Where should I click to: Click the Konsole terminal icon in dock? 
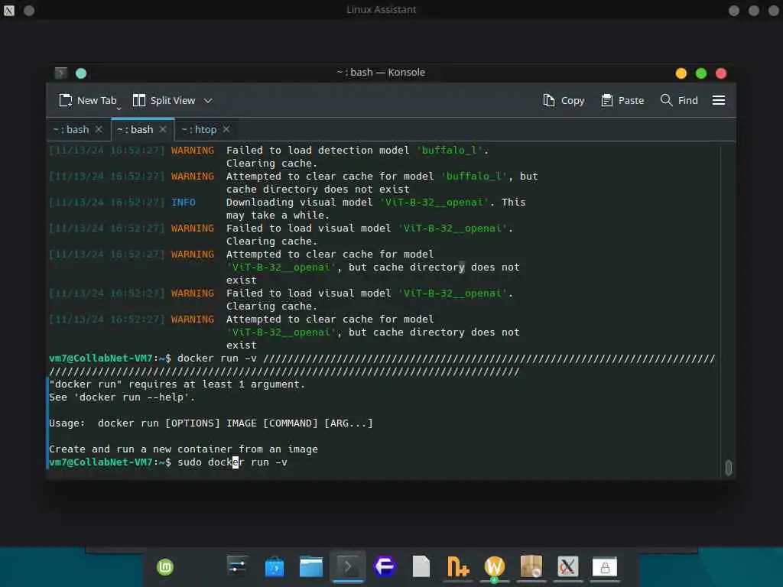click(x=348, y=566)
